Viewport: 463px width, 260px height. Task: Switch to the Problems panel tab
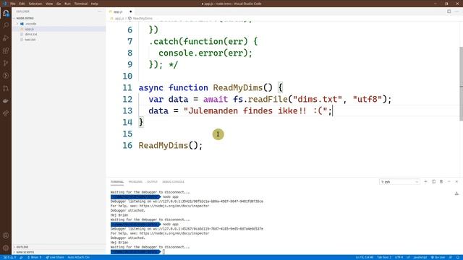point(135,182)
